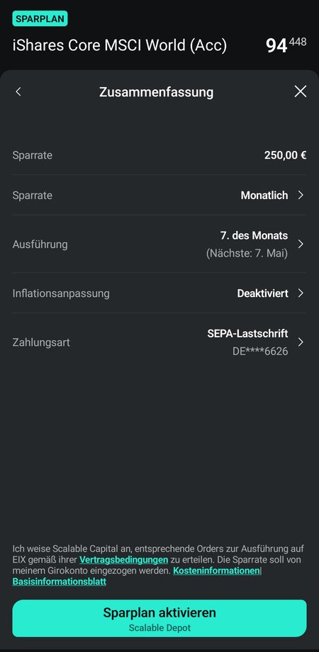Screen dimensions: 319x652
Task: Open the Inflationsanpassung chevron arrow
Action: (x=301, y=293)
